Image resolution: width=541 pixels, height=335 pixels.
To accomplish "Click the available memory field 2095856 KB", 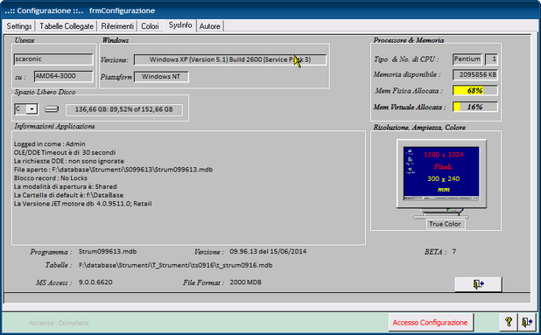I will 475,74.
